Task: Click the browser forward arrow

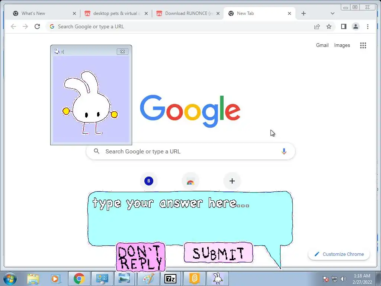Action: tap(25, 26)
